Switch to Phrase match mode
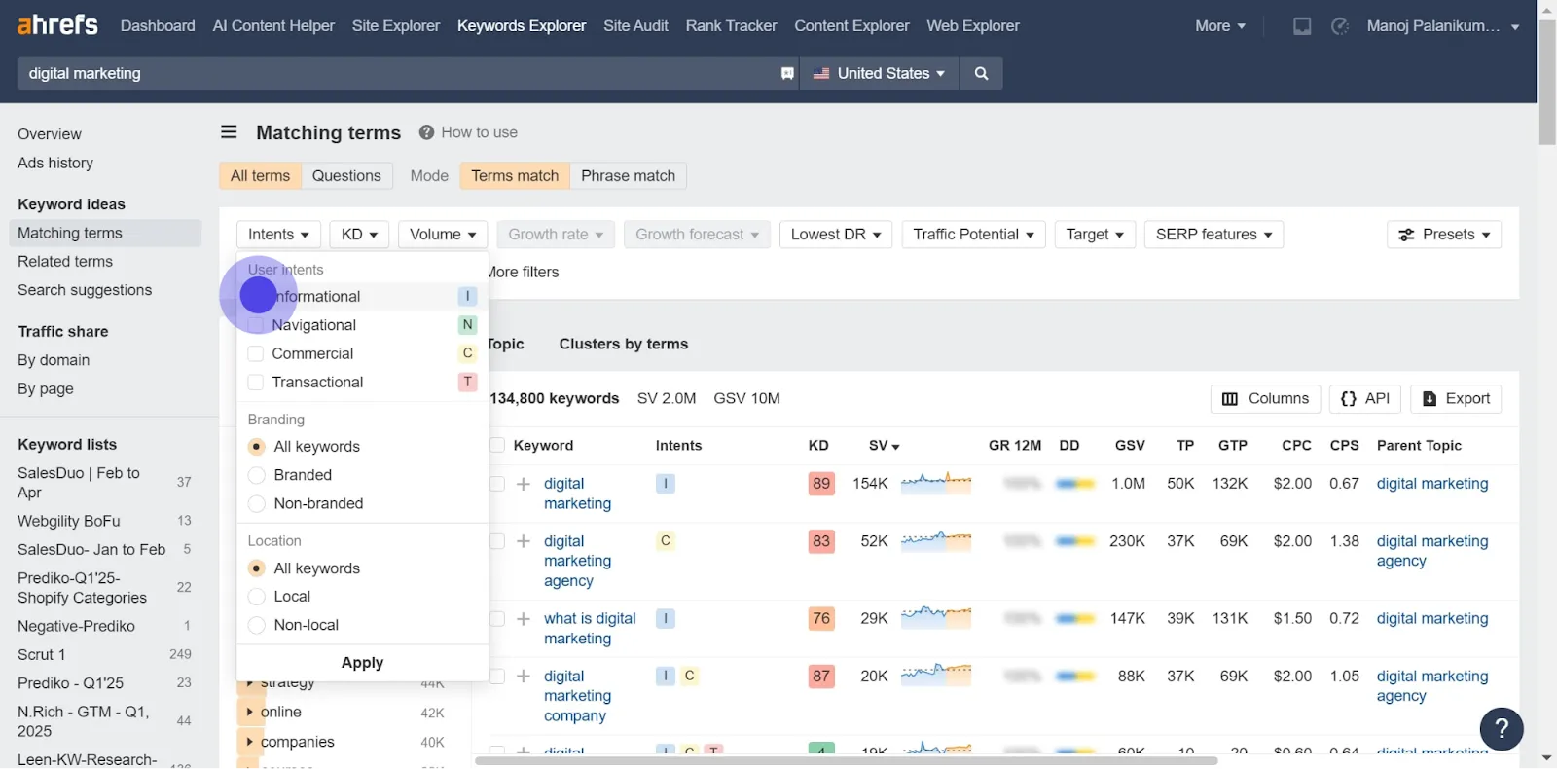The image size is (1557, 769). coord(628,176)
